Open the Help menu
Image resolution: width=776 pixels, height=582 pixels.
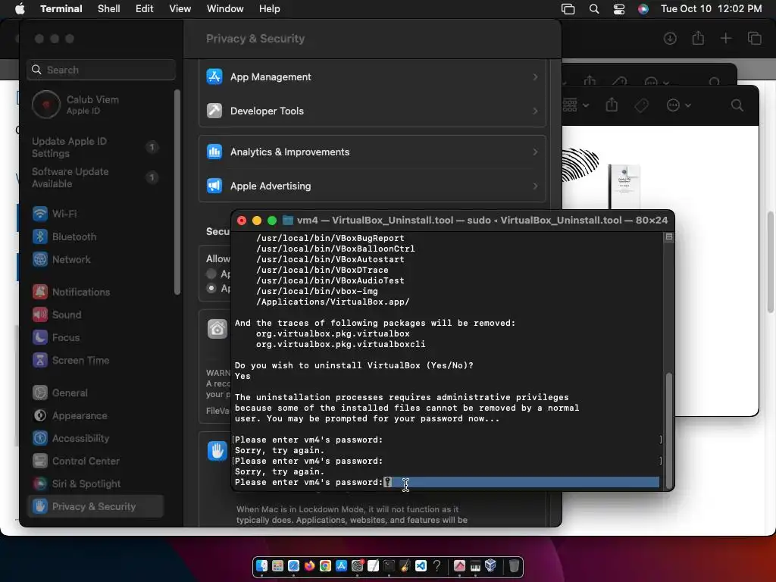(x=270, y=9)
